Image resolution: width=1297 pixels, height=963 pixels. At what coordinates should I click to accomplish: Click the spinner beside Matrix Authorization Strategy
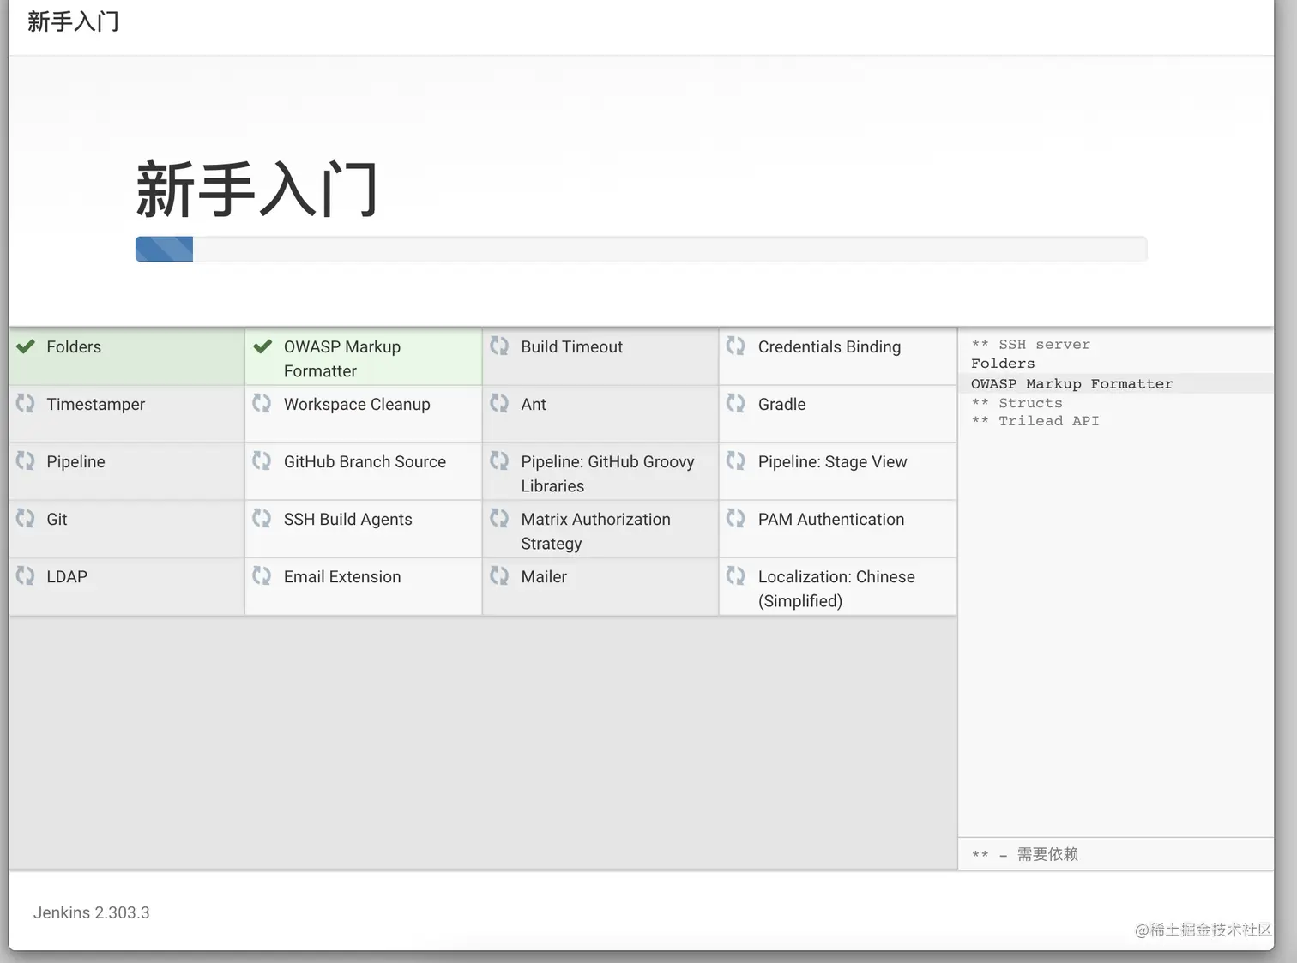[x=499, y=518]
